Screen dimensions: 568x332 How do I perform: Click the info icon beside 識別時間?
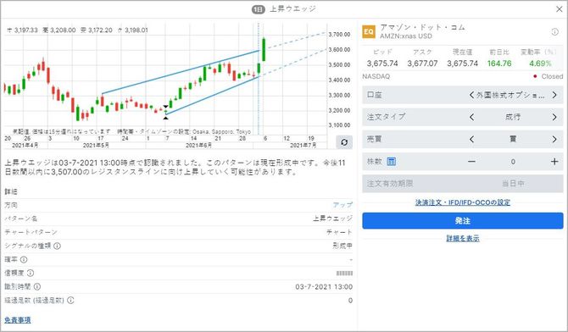pyautogui.click(x=37, y=287)
